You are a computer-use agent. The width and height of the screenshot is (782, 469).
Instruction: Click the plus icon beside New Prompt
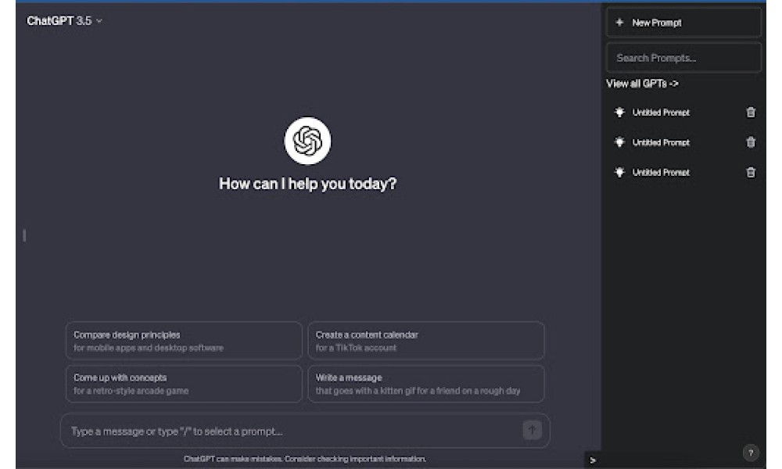click(x=619, y=23)
